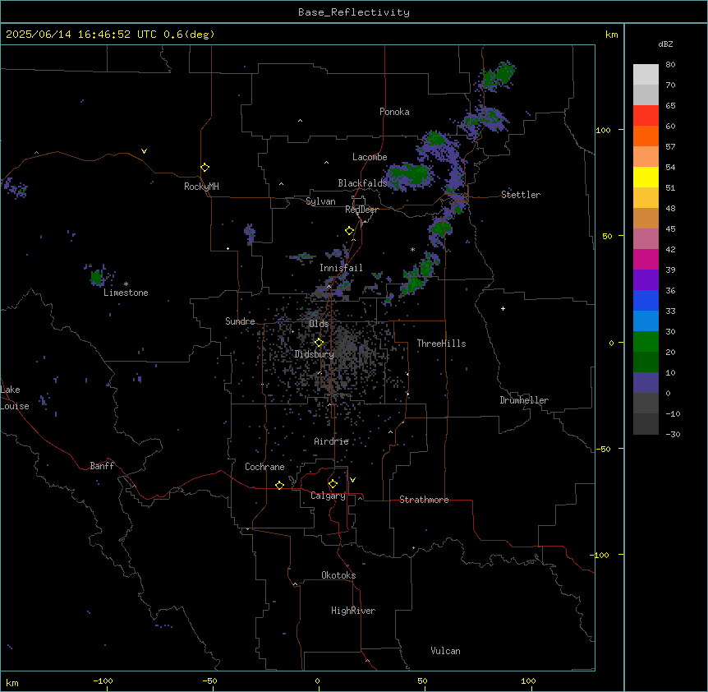The height and width of the screenshot is (692, 708).
Task: Select the yellow diamond marker above Calgary label
Action: pyautogui.click(x=333, y=484)
